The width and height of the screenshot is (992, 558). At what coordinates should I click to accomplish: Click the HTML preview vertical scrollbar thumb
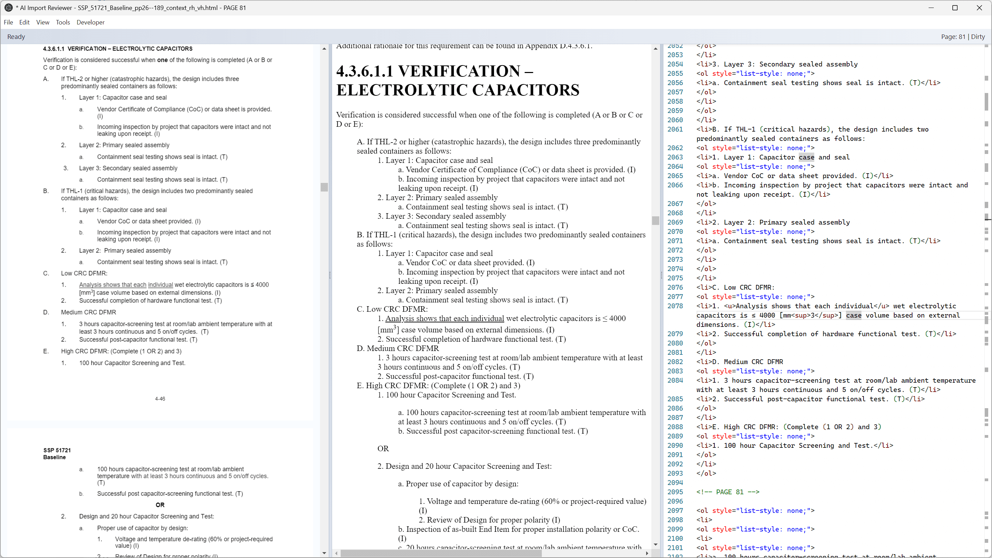coord(655,220)
